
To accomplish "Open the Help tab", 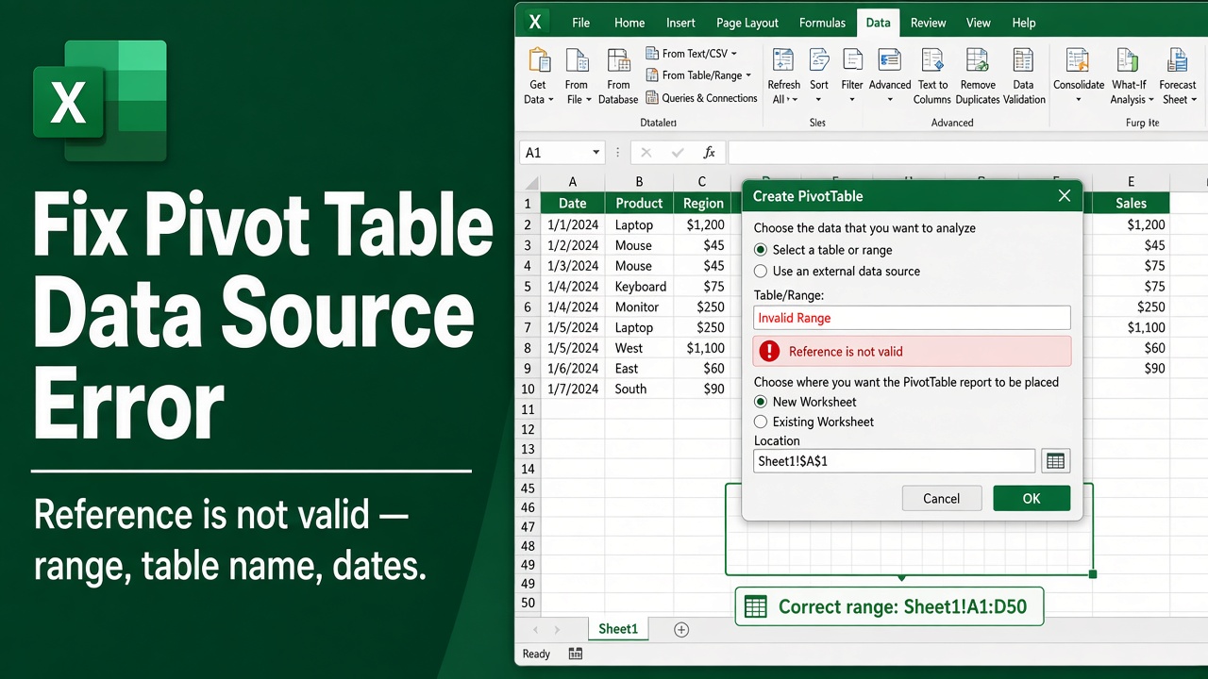I will [1024, 23].
